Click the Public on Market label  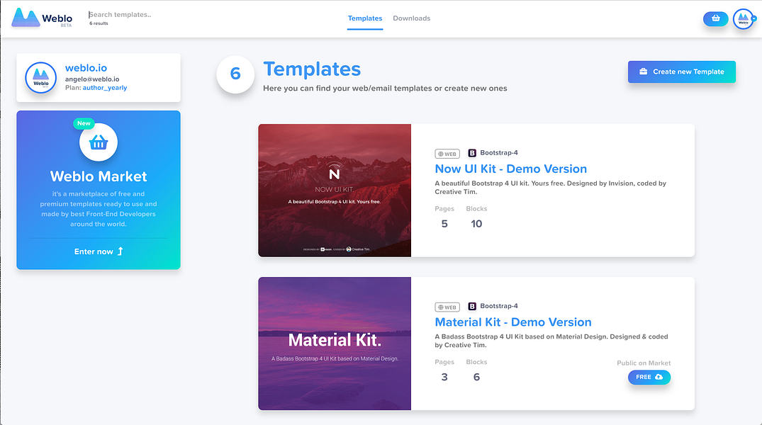[x=644, y=363]
